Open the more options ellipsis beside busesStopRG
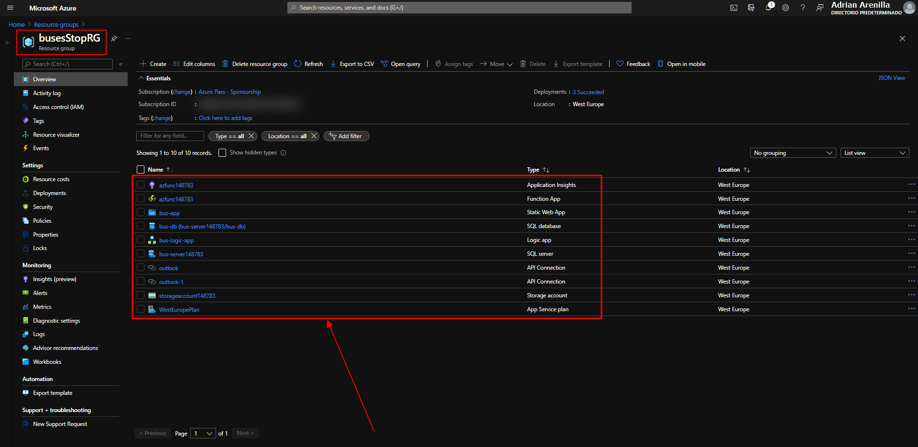The image size is (918, 447). [x=128, y=38]
